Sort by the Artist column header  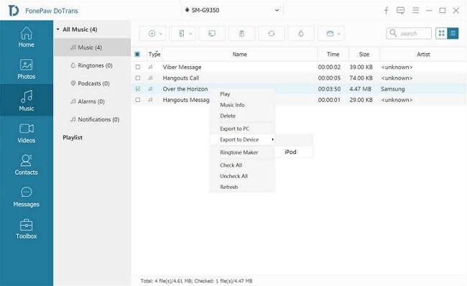[423, 54]
